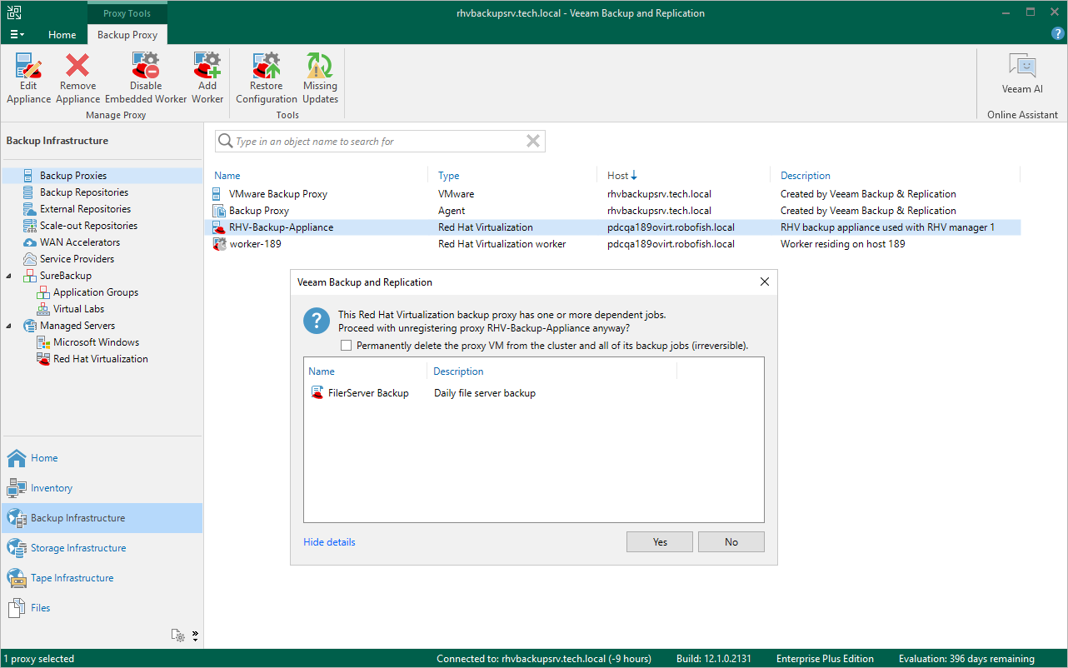Click No to cancel unregistering
This screenshot has width=1068, height=668.
[731, 542]
